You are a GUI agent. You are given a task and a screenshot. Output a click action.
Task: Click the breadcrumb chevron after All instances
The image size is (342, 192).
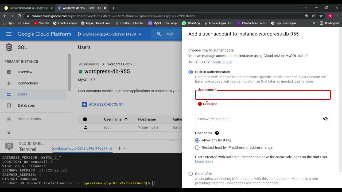click(103, 64)
